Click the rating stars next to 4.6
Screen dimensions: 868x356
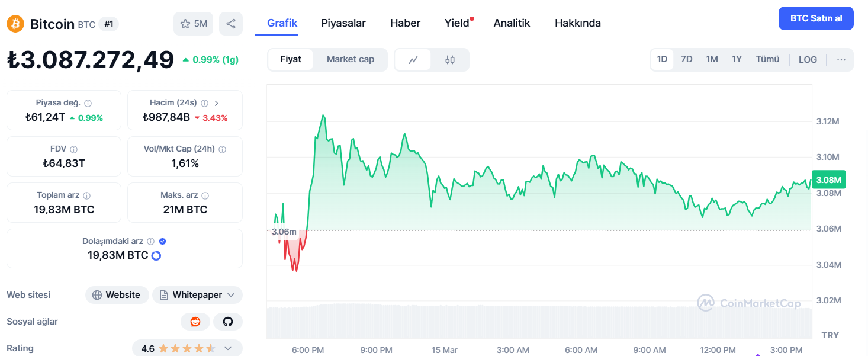tap(187, 348)
